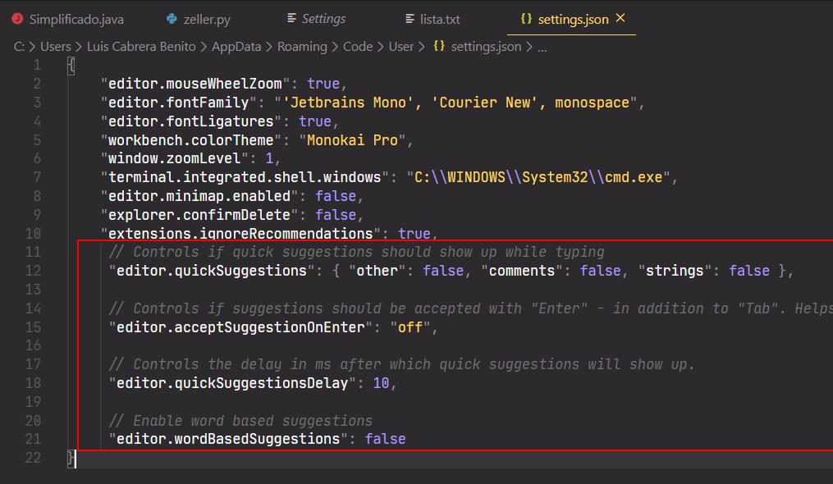Switch to the zeller.py tab
This screenshot has width=833, height=484.
208,19
